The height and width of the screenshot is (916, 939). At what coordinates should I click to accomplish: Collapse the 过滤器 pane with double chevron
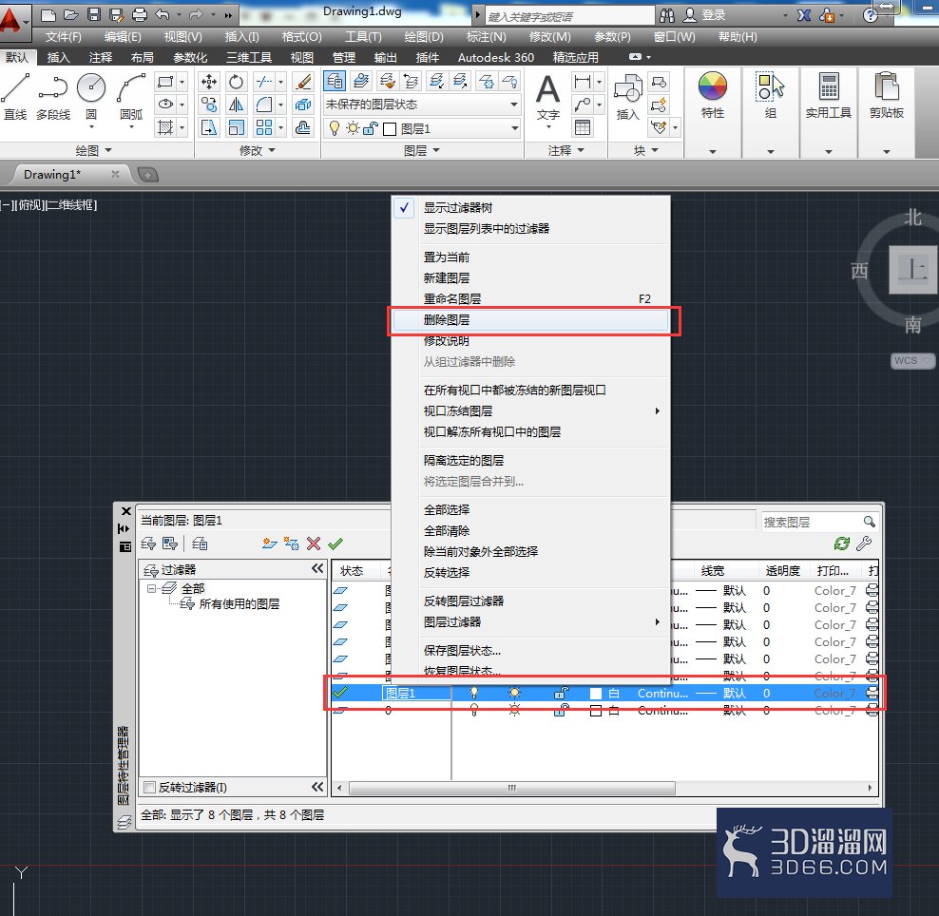(x=317, y=569)
